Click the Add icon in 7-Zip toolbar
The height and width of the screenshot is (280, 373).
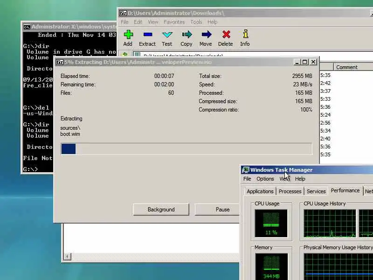tap(128, 35)
